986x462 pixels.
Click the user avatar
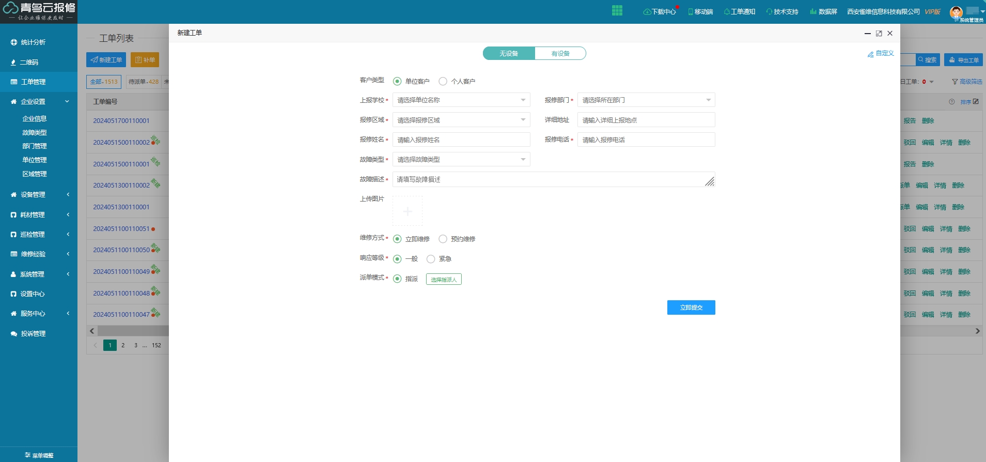(x=956, y=12)
